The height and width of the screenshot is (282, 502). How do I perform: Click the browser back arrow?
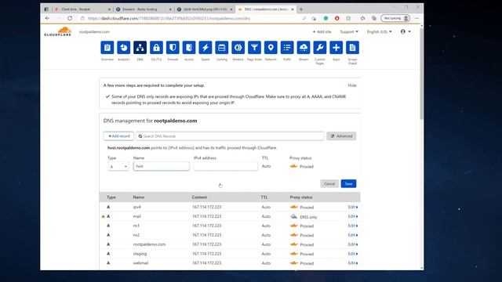[x=47, y=18]
